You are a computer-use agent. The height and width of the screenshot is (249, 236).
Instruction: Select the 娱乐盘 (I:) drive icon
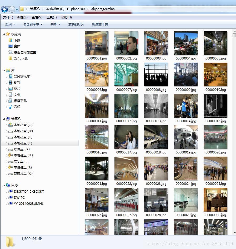[11, 162]
